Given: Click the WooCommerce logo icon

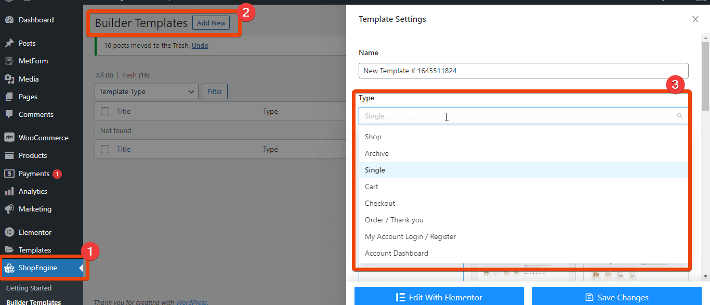Looking at the screenshot, I should 9,138.
